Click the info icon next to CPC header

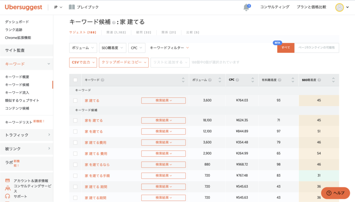pyautogui.click(x=237, y=80)
